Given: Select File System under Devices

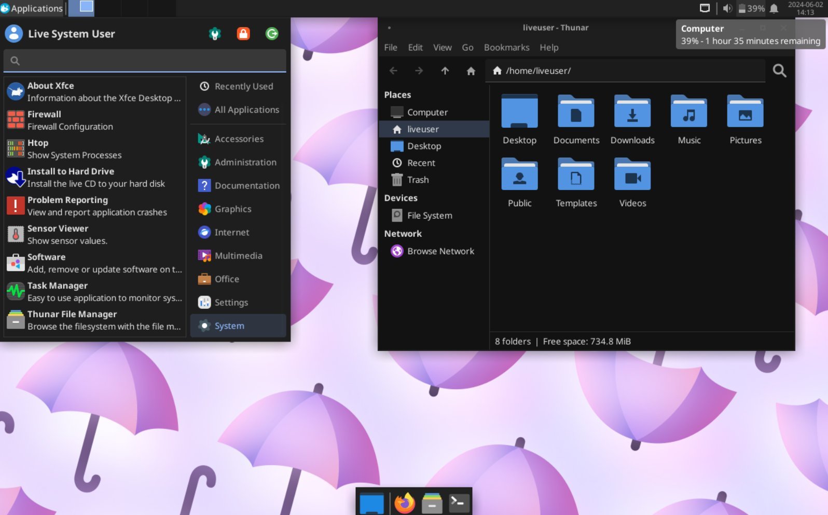Looking at the screenshot, I should [x=429, y=215].
